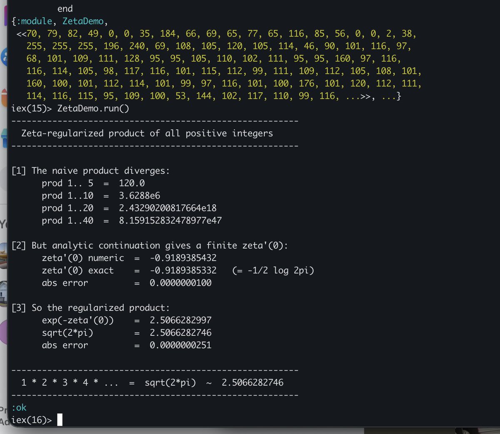Image resolution: width=500 pixels, height=434 pixels.
Task: Click "abs error" label in section [2]
Action: [65, 283]
